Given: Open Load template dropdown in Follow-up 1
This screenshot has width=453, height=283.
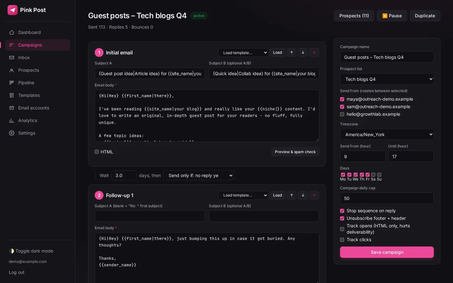Looking at the screenshot, I should pos(243,195).
